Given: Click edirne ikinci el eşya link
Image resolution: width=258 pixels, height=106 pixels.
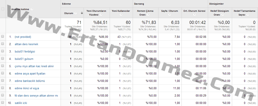Looking at the screenshot, I should click(27, 88).
